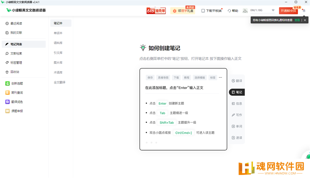310x178 pixels.
Task: Click 下载平板端 download tablet button
Action: tap(212, 11)
